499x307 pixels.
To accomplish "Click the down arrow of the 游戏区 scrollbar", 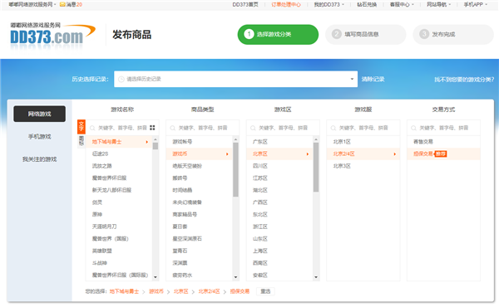I will coord(316,277).
